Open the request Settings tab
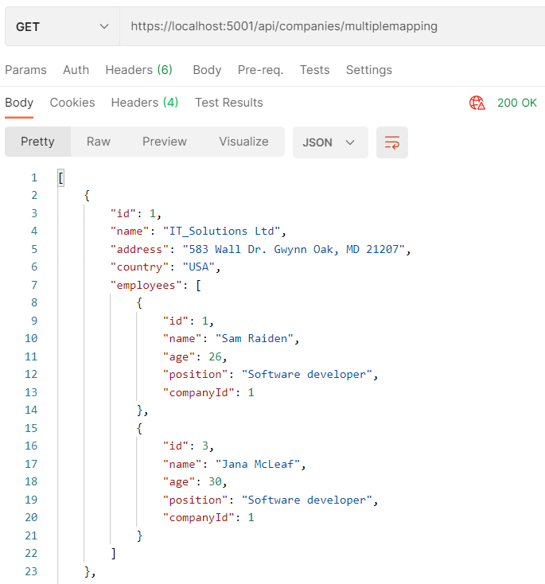Screen dimensions: 545x584 [x=369, y=70]
